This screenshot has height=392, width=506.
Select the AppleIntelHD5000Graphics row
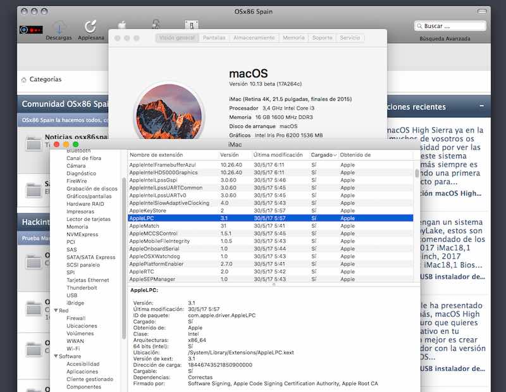click(x=271, y=173)
